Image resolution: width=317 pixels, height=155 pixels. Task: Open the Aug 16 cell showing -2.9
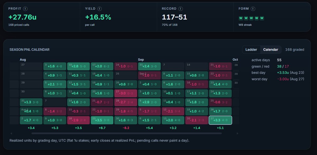78,120
